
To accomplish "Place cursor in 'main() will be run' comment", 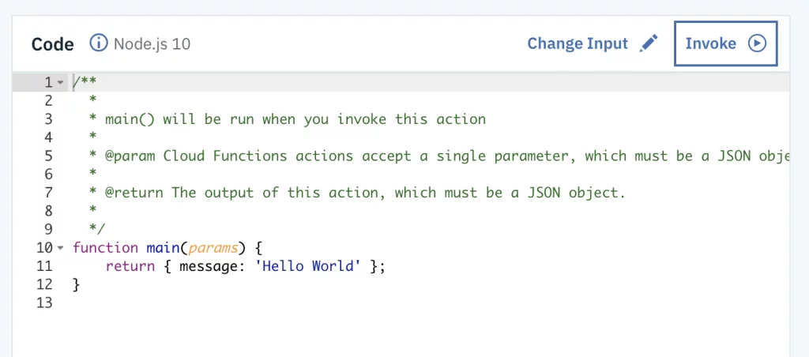I will pos(295,119).
